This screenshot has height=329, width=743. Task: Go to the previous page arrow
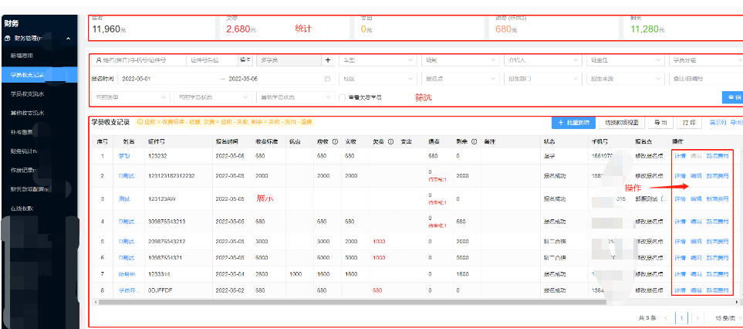[667, 317]
